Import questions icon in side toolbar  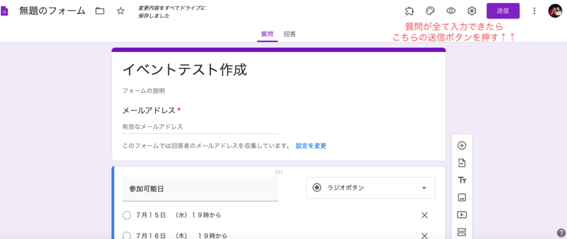click(462, 163)
